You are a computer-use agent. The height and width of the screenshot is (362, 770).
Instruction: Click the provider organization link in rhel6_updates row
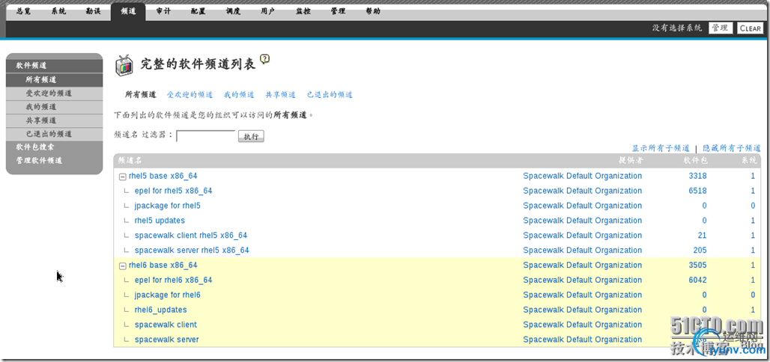point(583,310)
